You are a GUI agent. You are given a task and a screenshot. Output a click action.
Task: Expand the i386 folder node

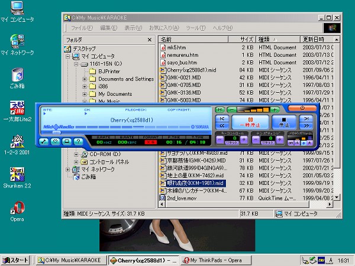85,86
